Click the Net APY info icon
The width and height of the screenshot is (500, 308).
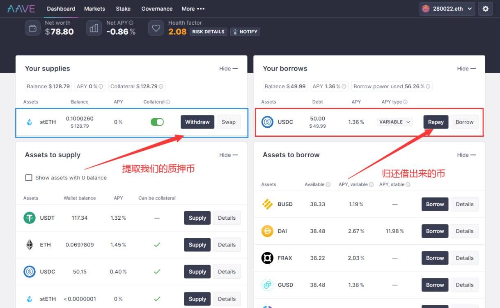[x=131, y=23]
